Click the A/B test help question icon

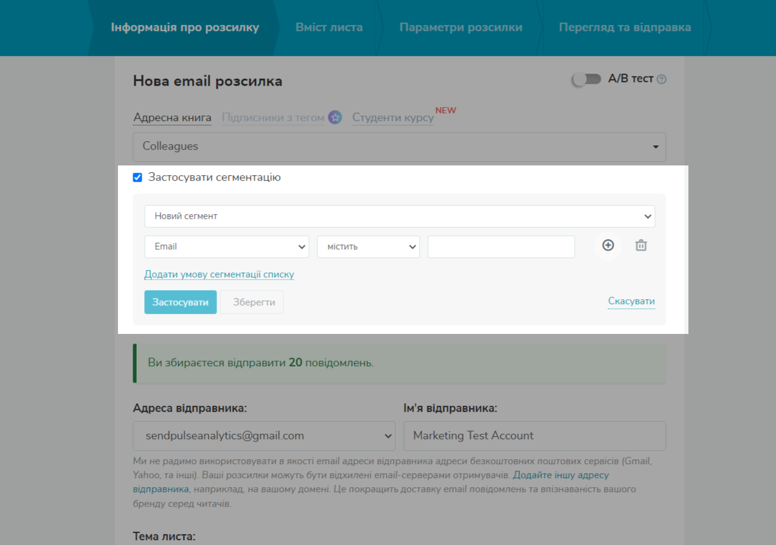coord(662,79)
